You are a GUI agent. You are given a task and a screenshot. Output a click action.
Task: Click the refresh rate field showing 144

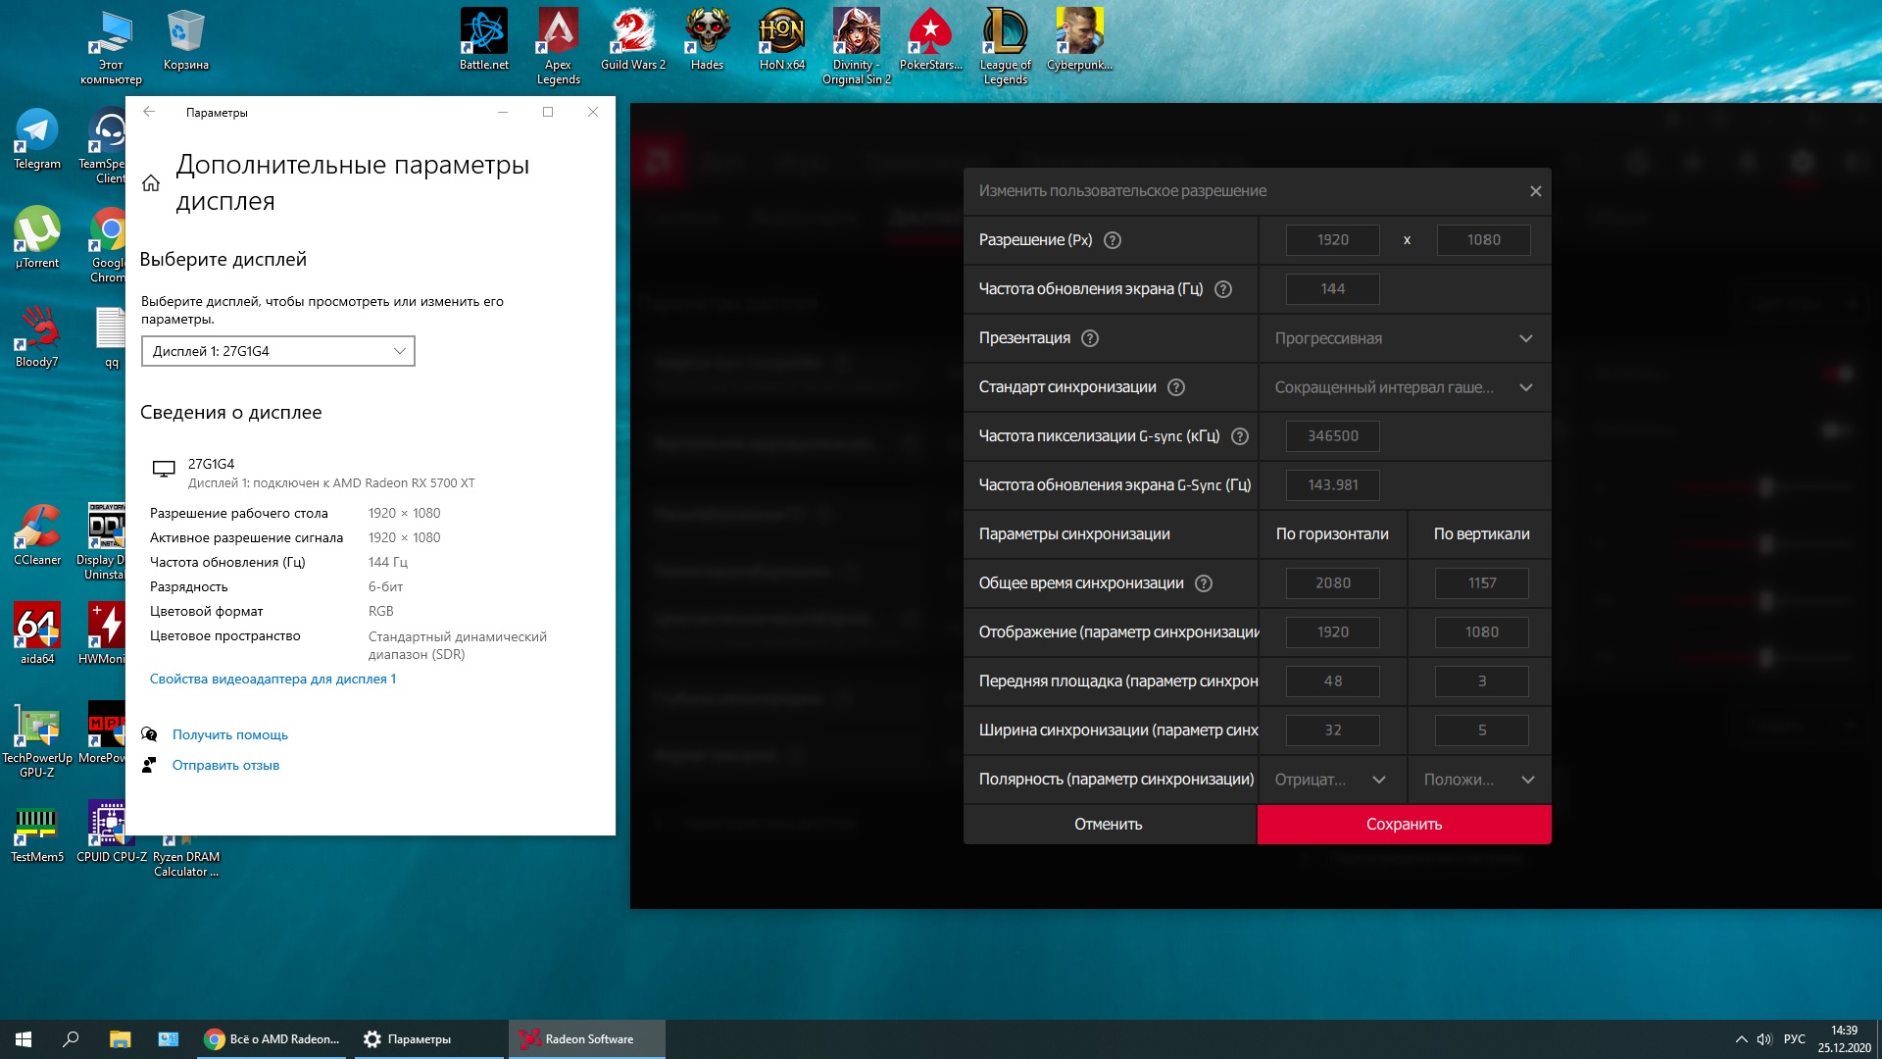pyautogui.click(x=1332, y=289)
